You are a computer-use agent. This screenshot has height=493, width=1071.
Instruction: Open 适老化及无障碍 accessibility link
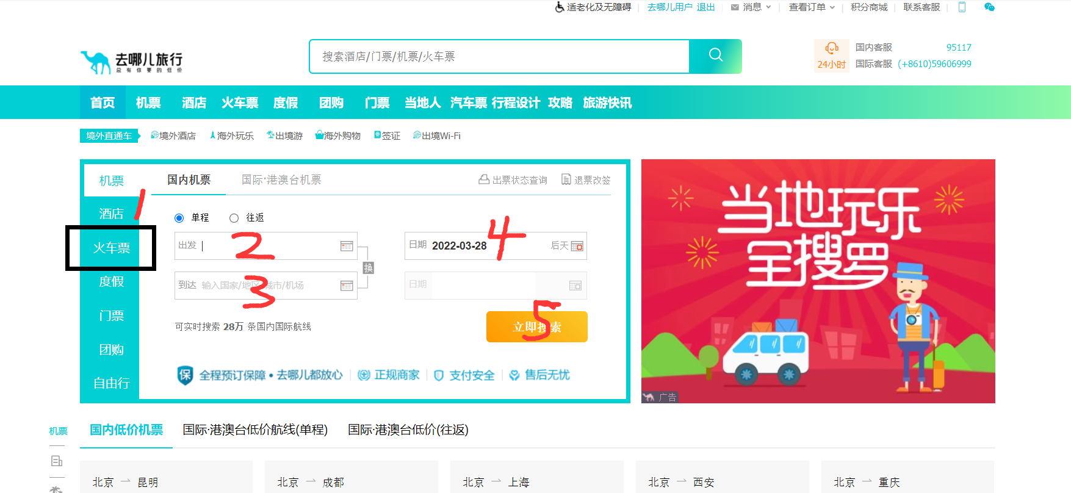point(599,7)
